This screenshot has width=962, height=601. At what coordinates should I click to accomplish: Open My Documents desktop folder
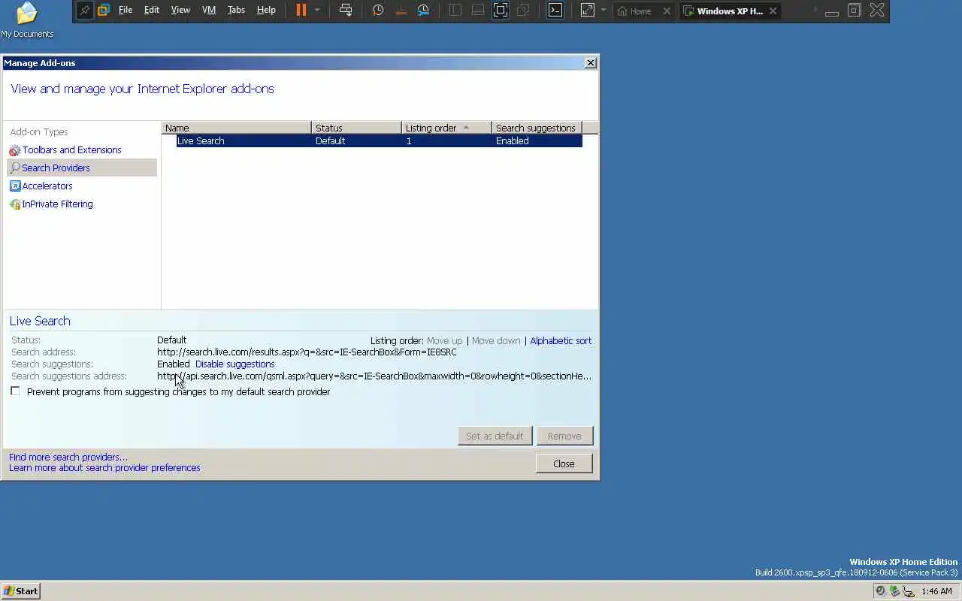[27, 20]
